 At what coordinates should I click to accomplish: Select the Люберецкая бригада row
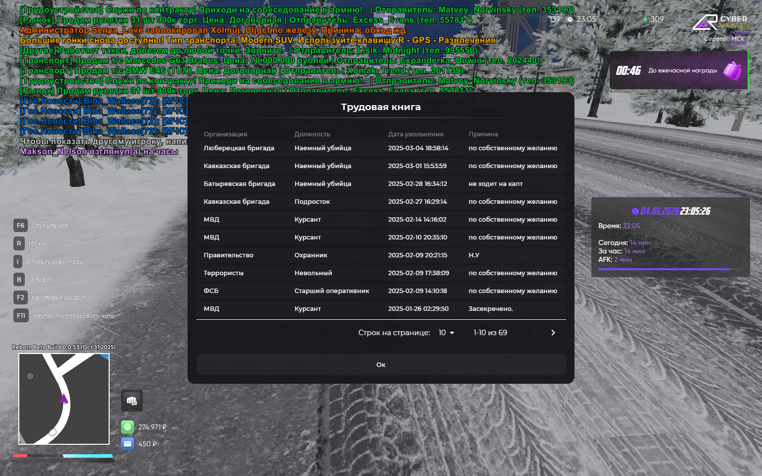[x=381, y=148]
